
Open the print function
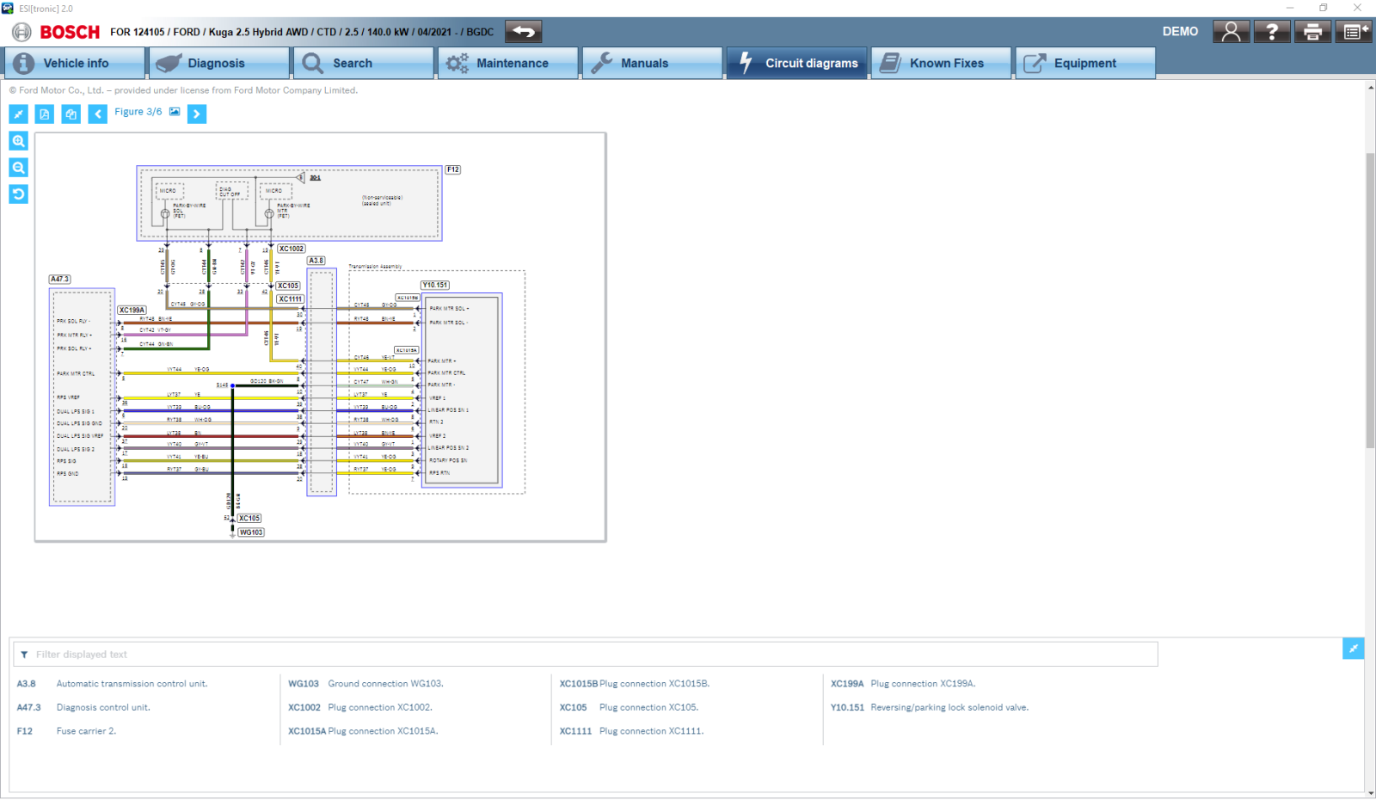1312,31
